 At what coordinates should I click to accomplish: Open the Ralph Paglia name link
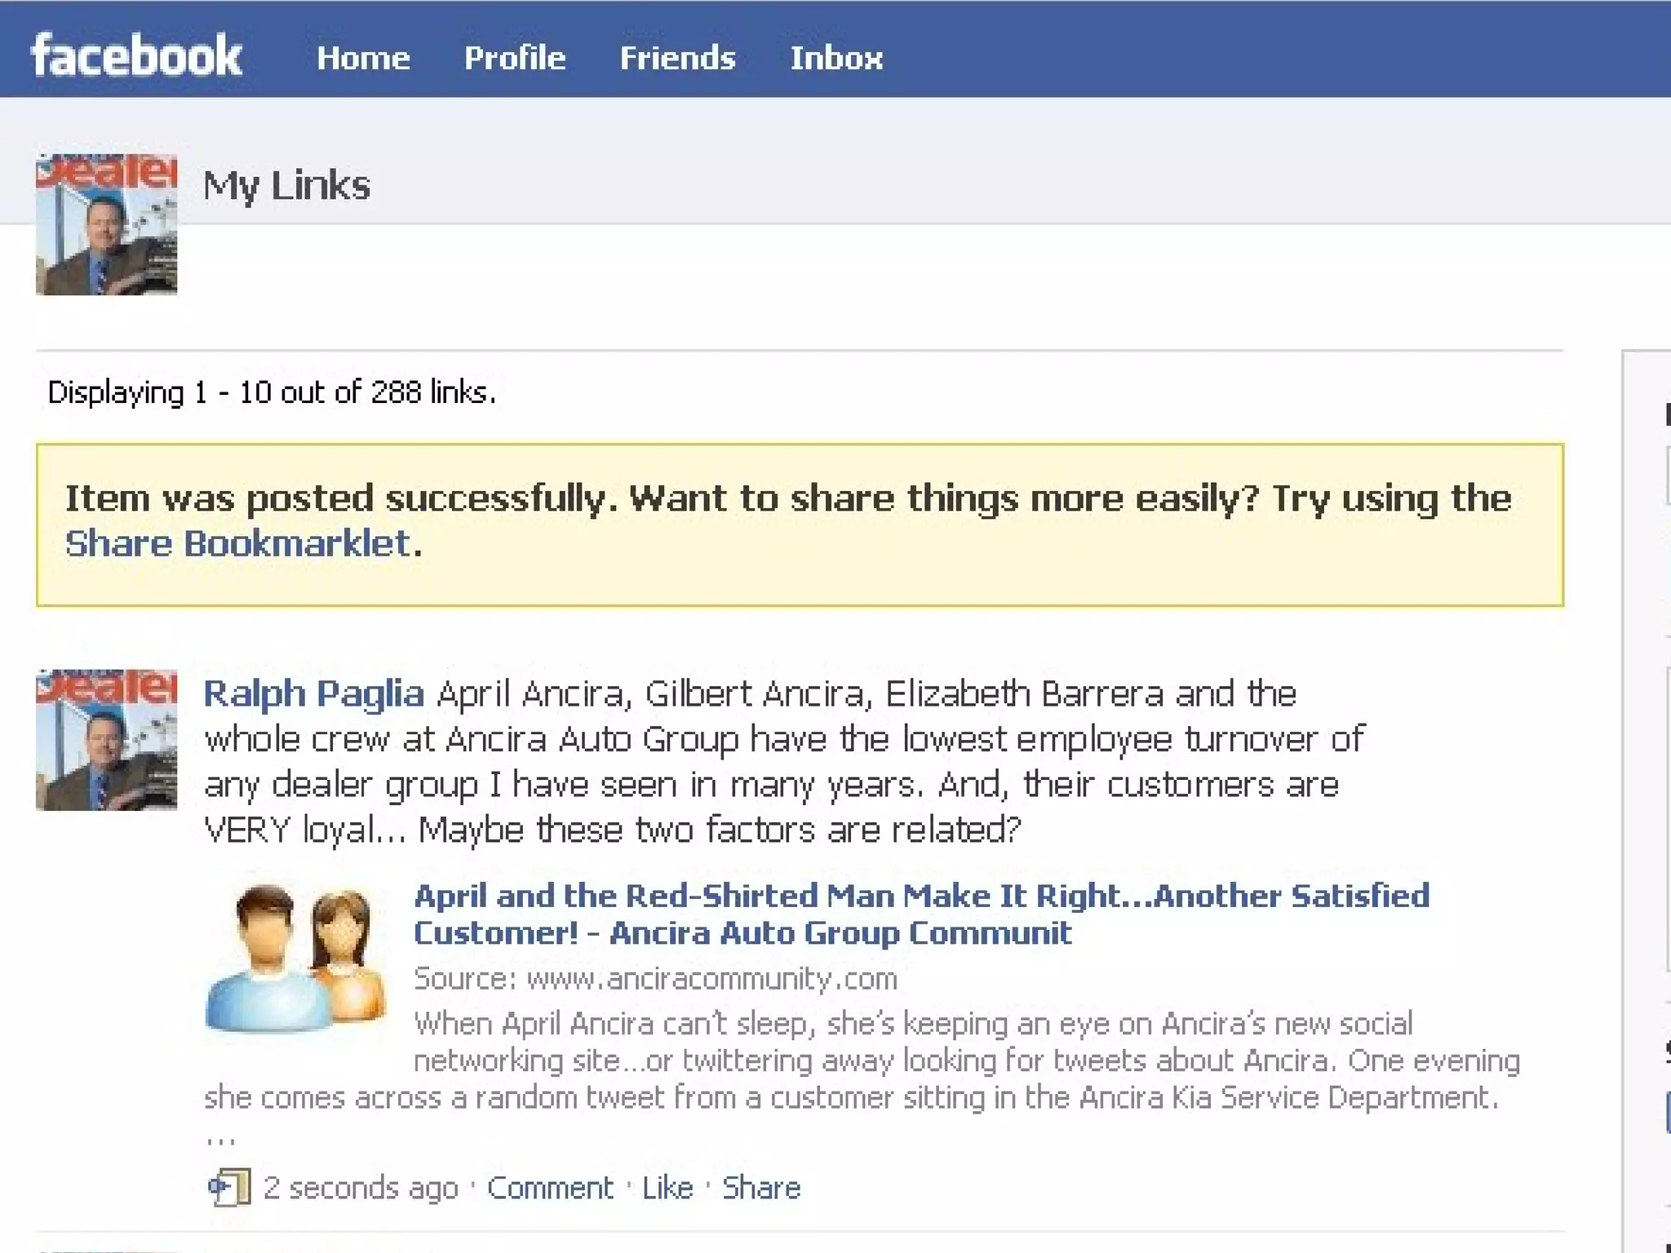point(313,693)
